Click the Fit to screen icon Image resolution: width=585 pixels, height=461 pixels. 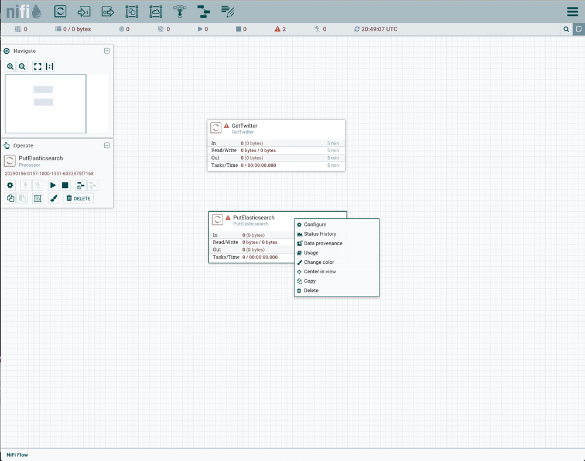coord(37,67)
